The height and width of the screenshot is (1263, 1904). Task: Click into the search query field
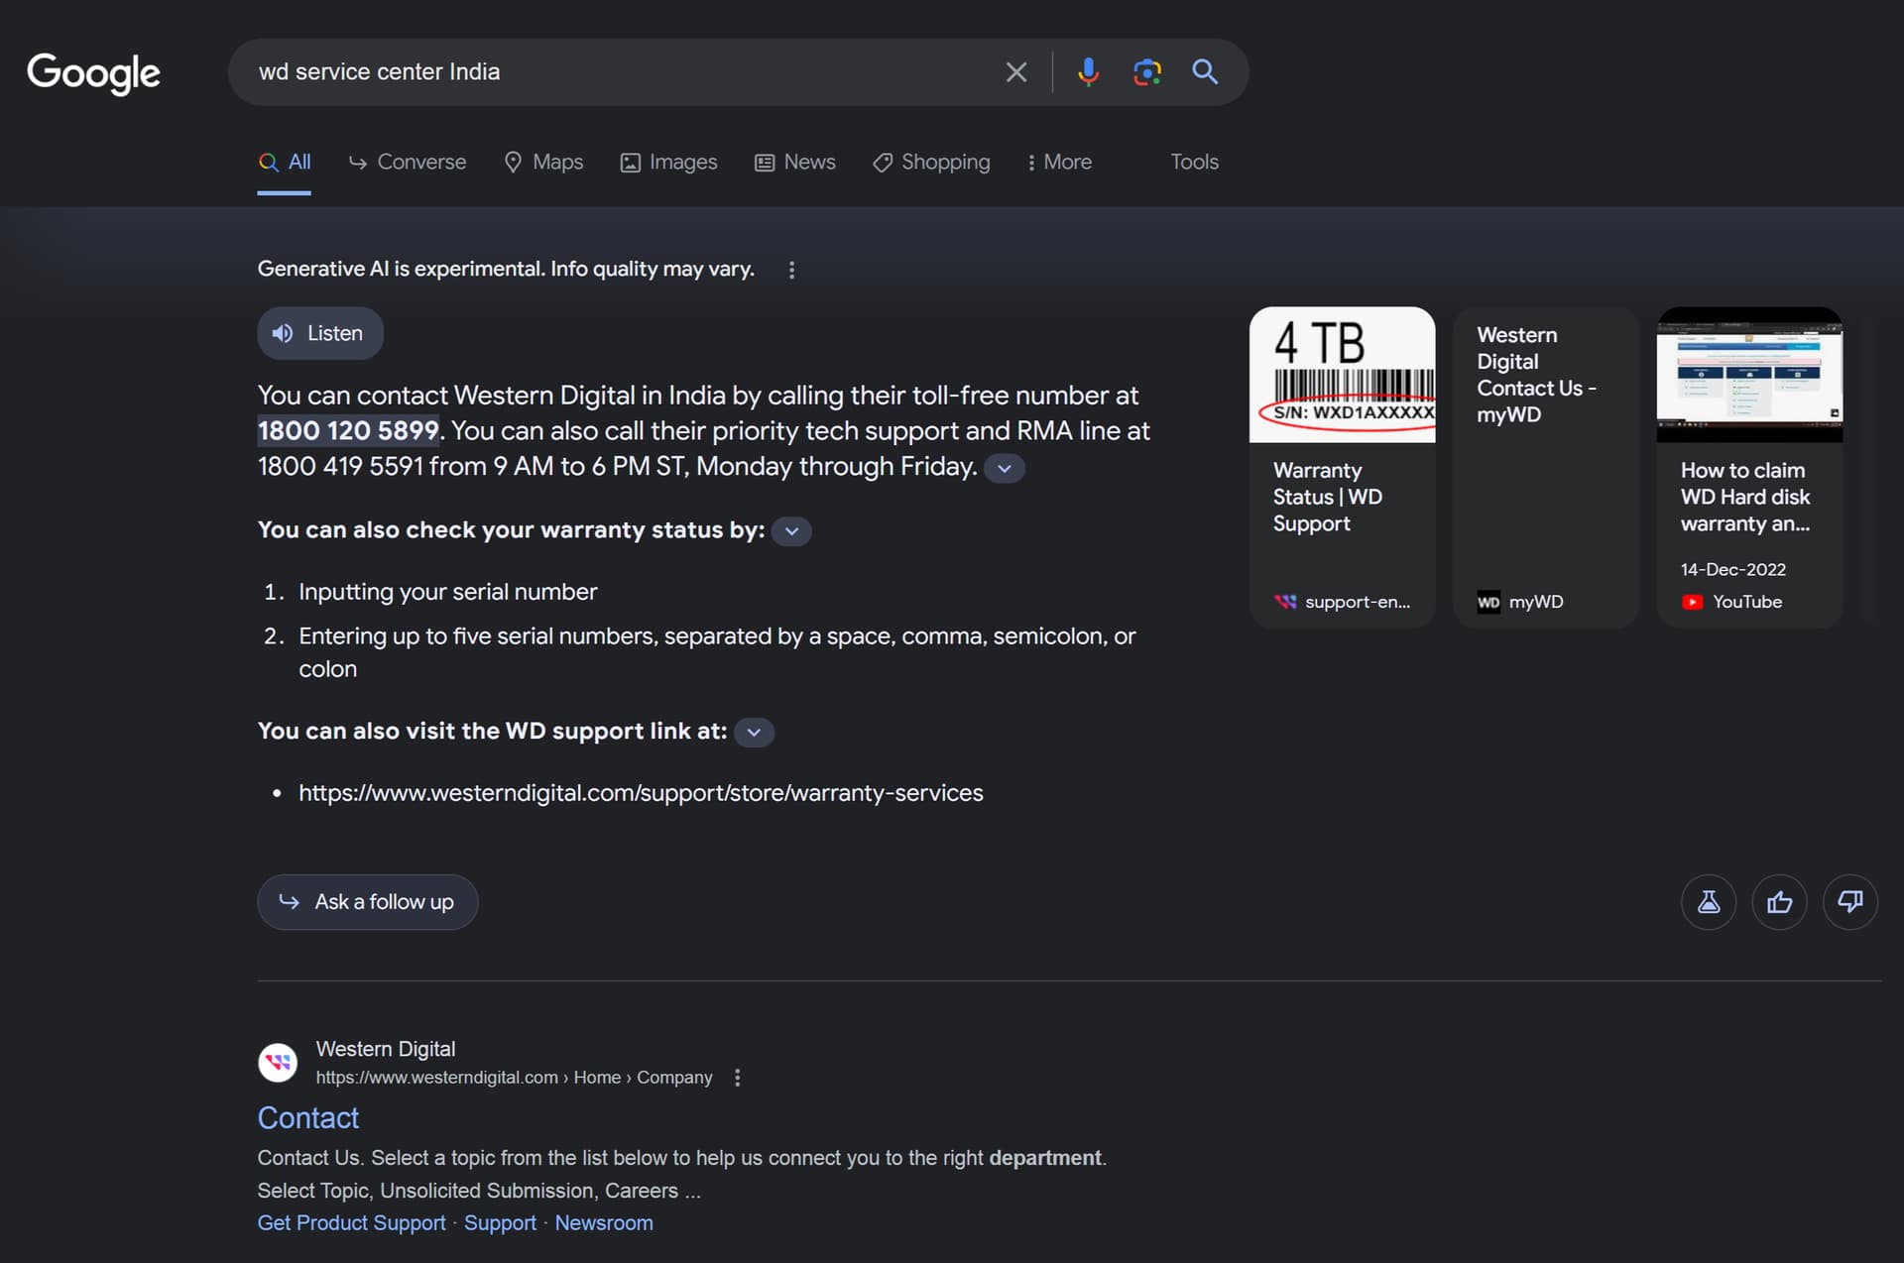click(x=615, y=71)
